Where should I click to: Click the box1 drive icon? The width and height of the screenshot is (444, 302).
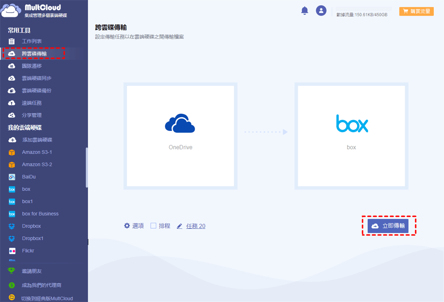(x=12, y=201)
